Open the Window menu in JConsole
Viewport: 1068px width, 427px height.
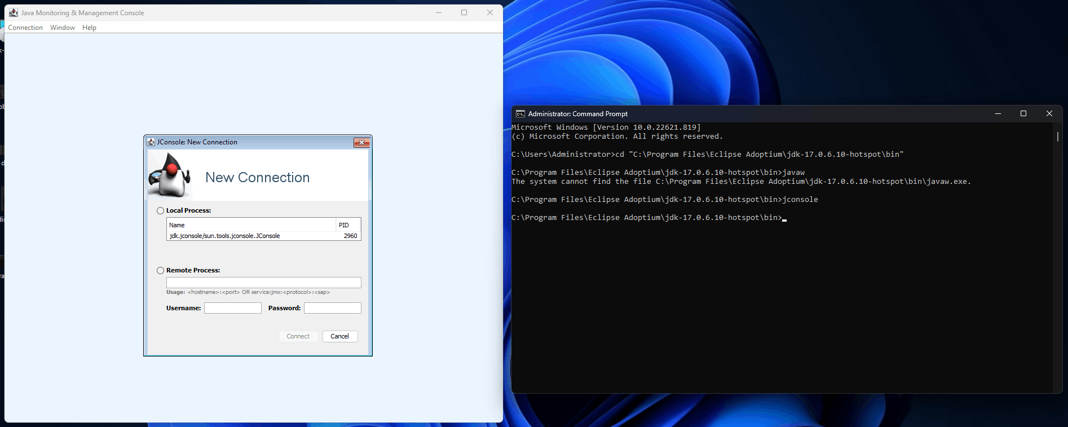coord(63,28)
